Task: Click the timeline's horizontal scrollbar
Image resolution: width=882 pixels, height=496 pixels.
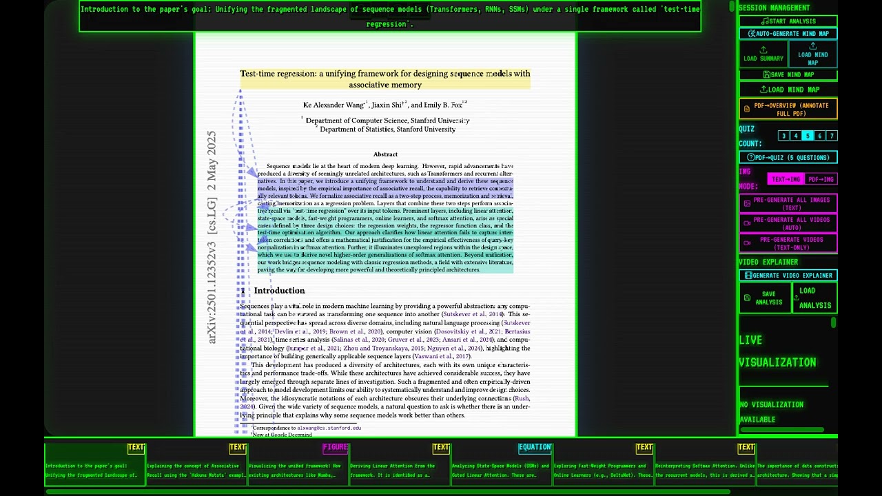Action: [388, 491]
